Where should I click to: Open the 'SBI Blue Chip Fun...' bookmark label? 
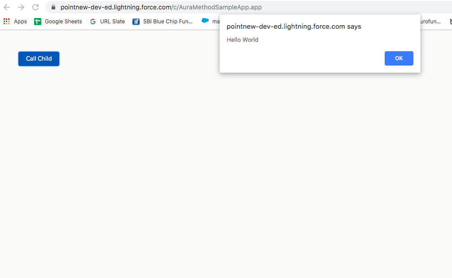167,21
